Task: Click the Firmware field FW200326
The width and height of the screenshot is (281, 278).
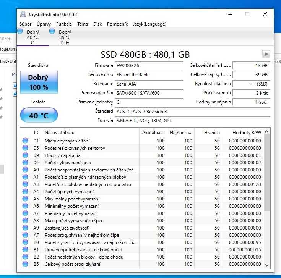Action: pos(149,66)
